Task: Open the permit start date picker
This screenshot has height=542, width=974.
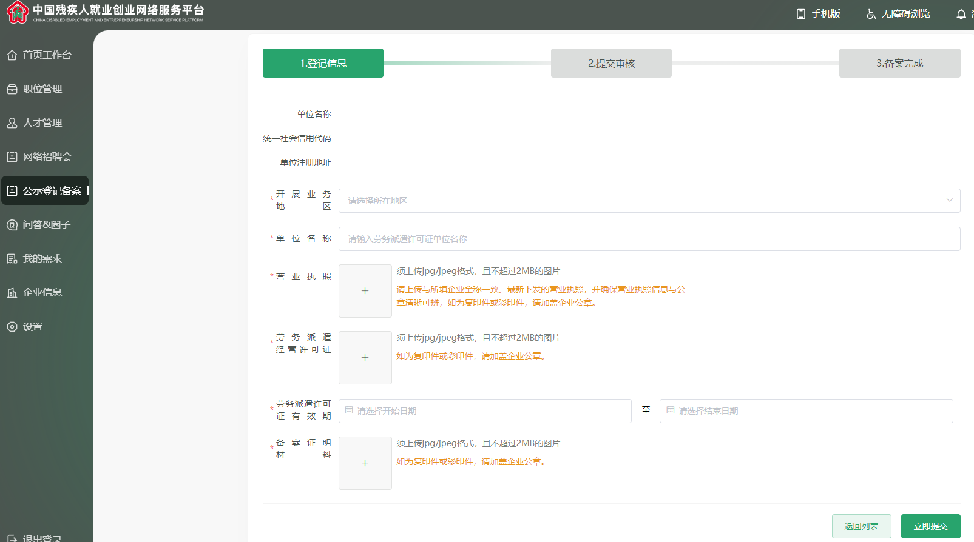Action: (484, 411)
